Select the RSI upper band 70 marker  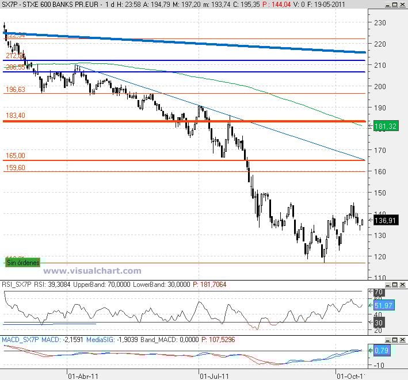click(379, 292)
